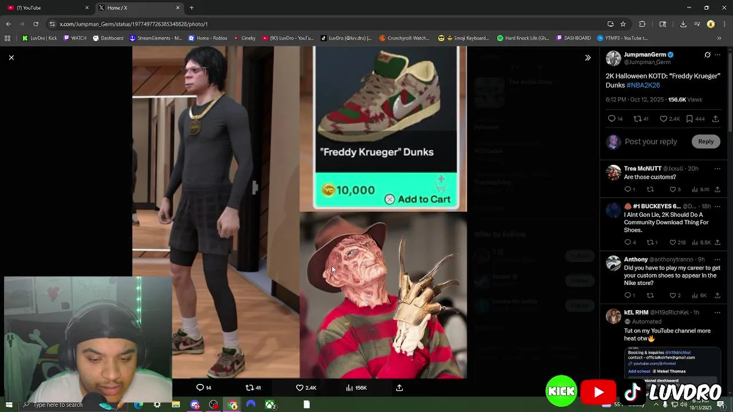The height and width of the screenshot is (412, 733).
Task: Open the browser downloads icon
Action: pyautogui.click(x=683, y=24)
